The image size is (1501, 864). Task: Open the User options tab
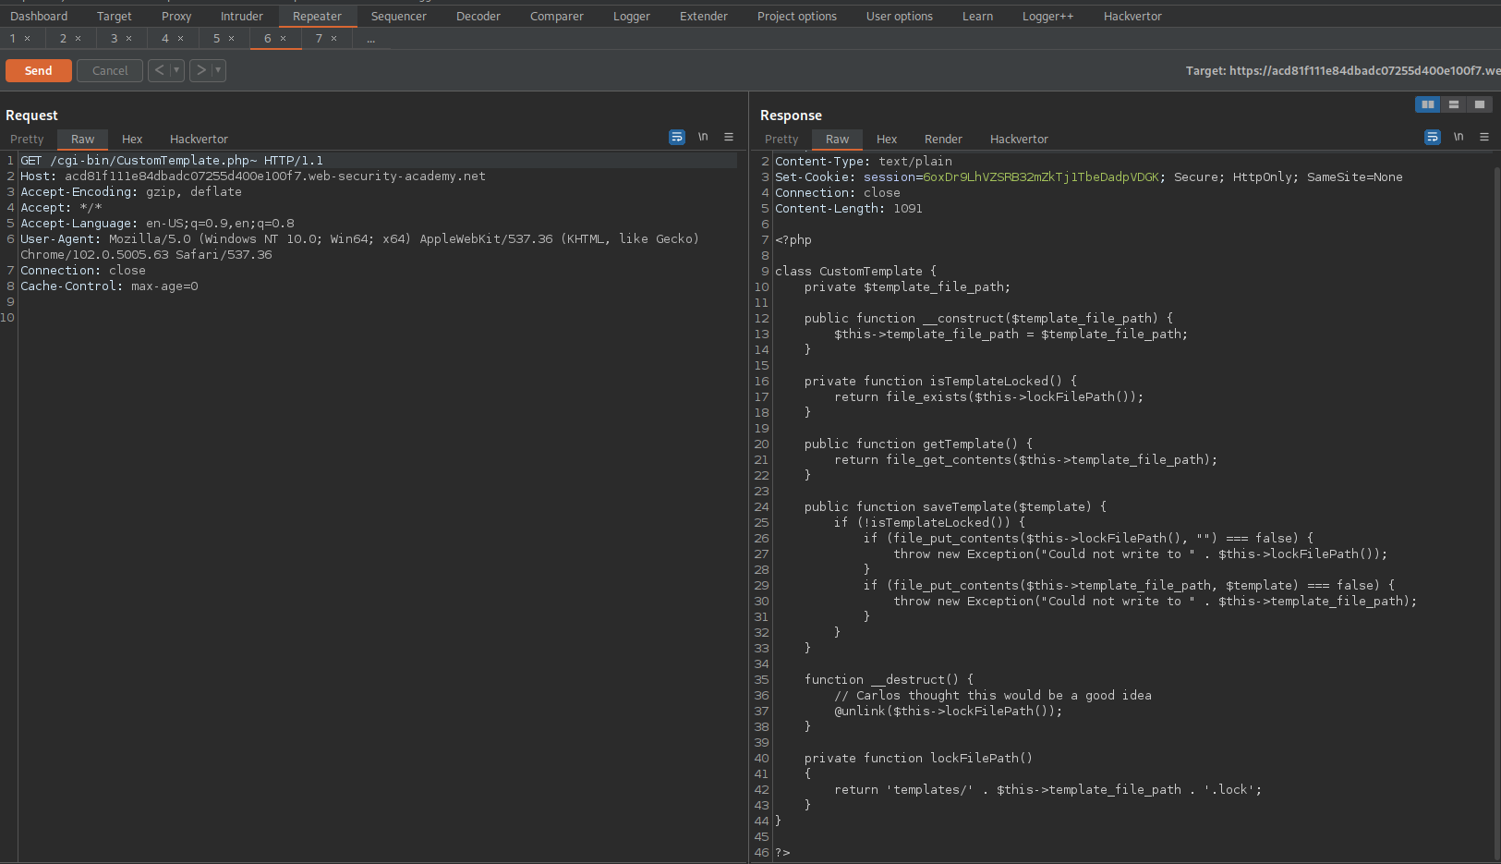[900, 17]
